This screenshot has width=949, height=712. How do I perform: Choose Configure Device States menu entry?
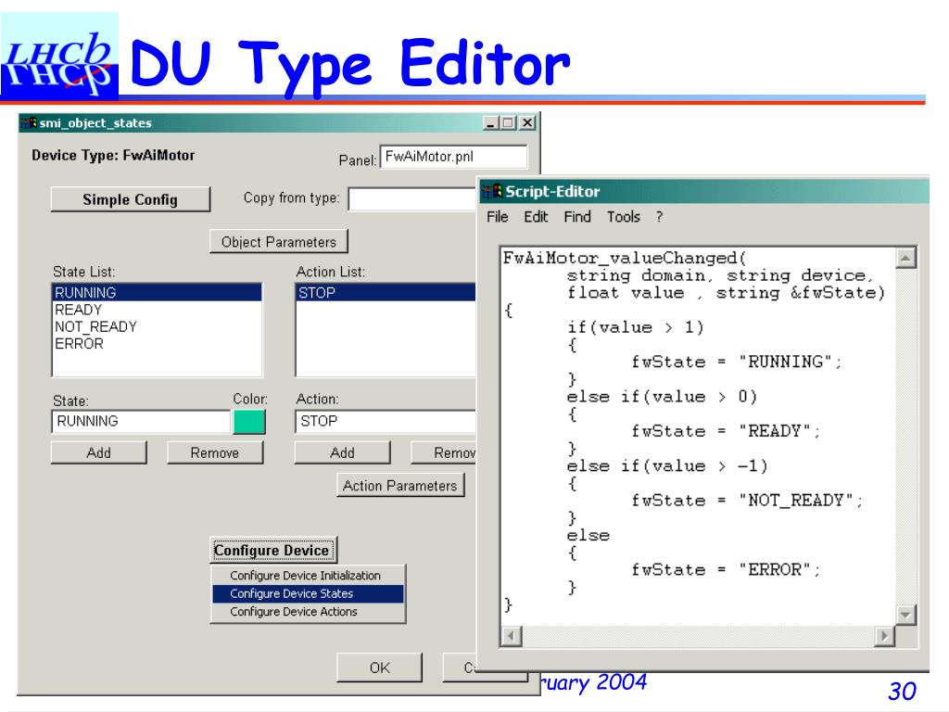click(x=308, y=593)
